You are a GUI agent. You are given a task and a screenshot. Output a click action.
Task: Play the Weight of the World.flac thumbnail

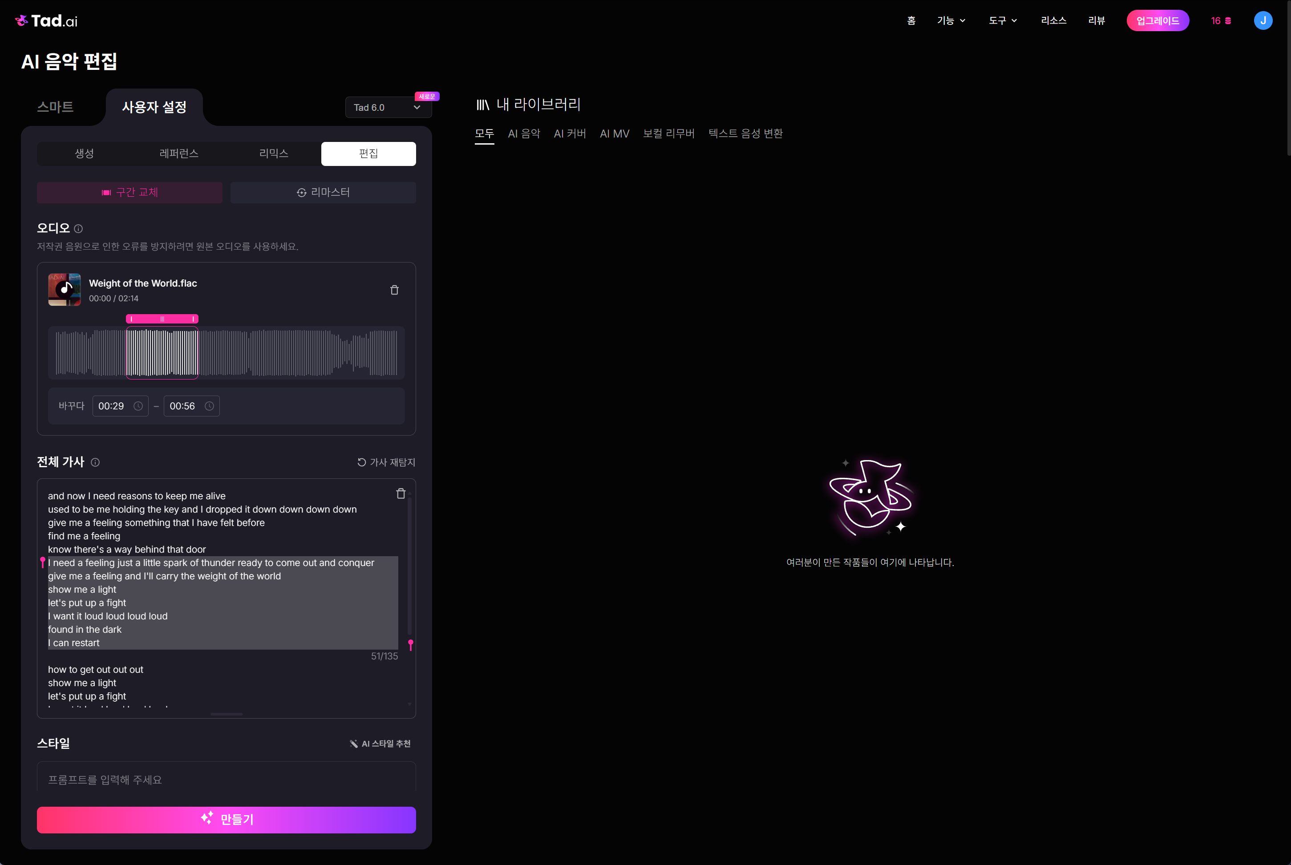[65, 290]
